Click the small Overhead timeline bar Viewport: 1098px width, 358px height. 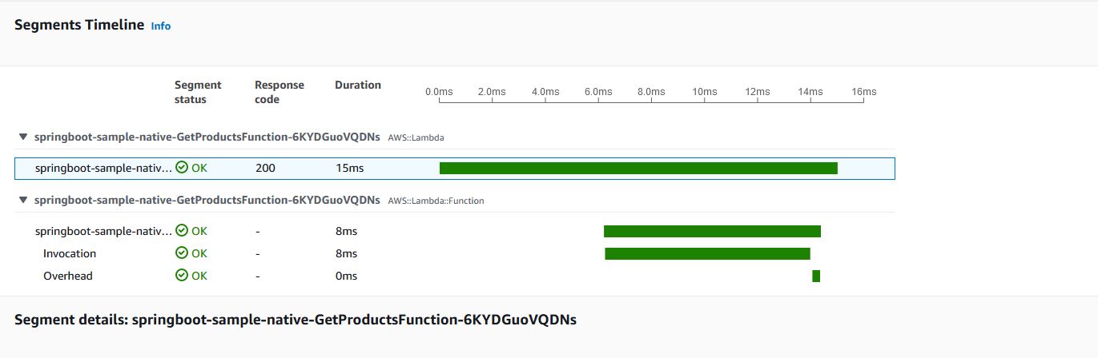[x=816, y=276]
